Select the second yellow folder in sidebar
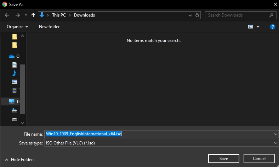Screen dimensions: 279x167 point(15,45)
